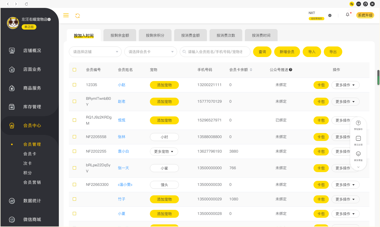Screen dimensions: 380x227
Task: Click 添加宠物 for member 小赵
Action: [x=164, y=85]
